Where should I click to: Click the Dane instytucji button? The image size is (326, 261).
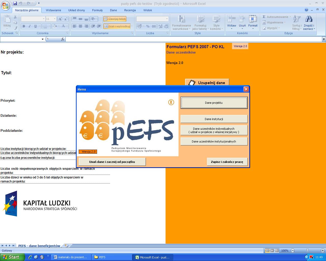point(214,119)
